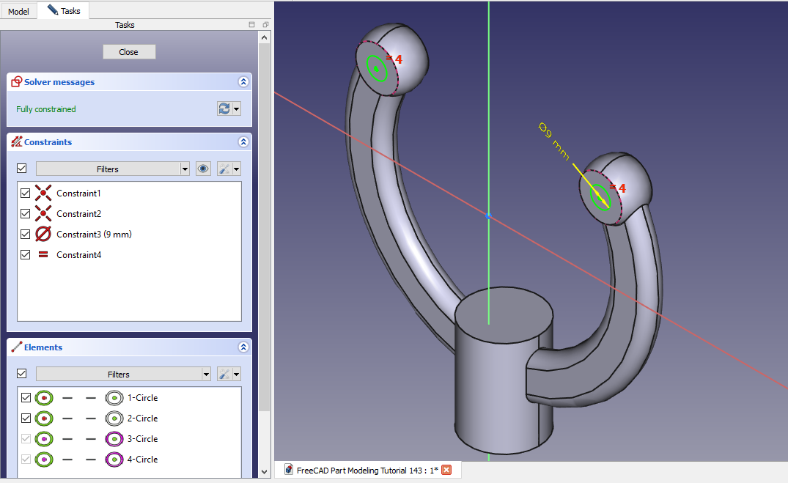Click the Tasks panel vertical scrollbar
The height and width of the screenshot is (483, 788).
pos(265,220)
